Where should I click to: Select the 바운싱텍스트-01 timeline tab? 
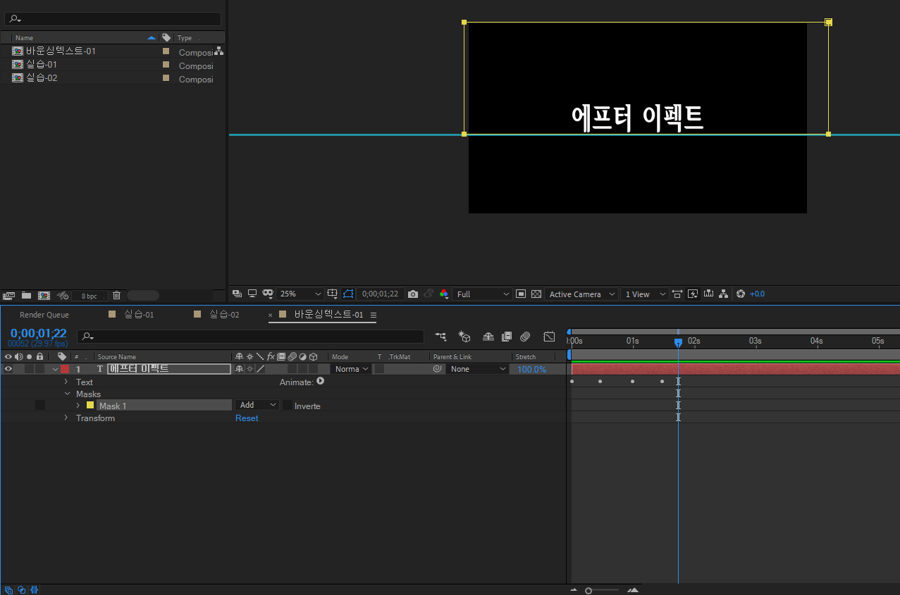pyautogui.click(x=328, y=315)
